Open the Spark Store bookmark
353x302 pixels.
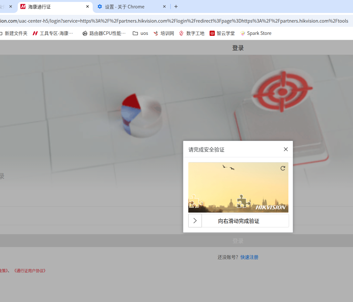pyautogui.click(x=256, y=33)
